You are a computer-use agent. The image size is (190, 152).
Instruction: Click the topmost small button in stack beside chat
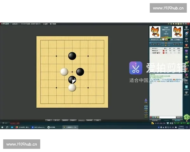(x=146, y=106)
